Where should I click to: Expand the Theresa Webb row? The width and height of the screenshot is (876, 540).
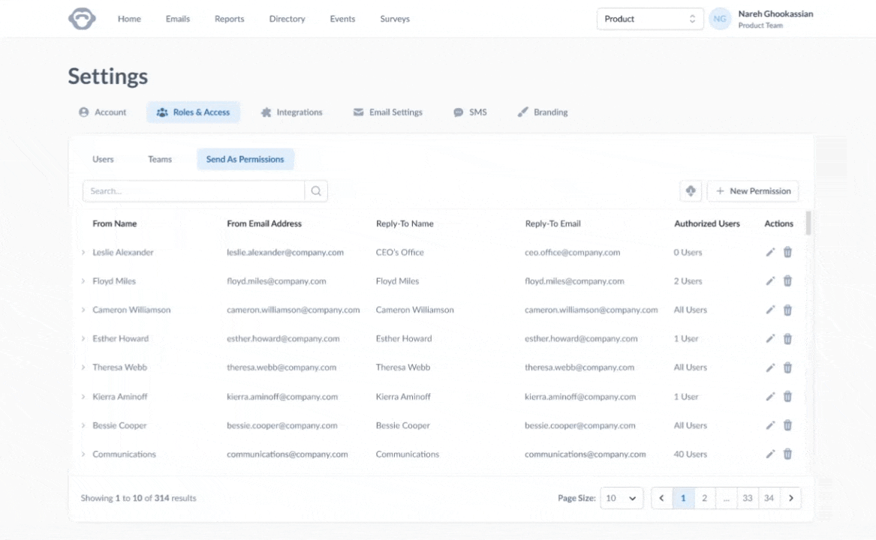pyautogui.click(x=83, y=367)
